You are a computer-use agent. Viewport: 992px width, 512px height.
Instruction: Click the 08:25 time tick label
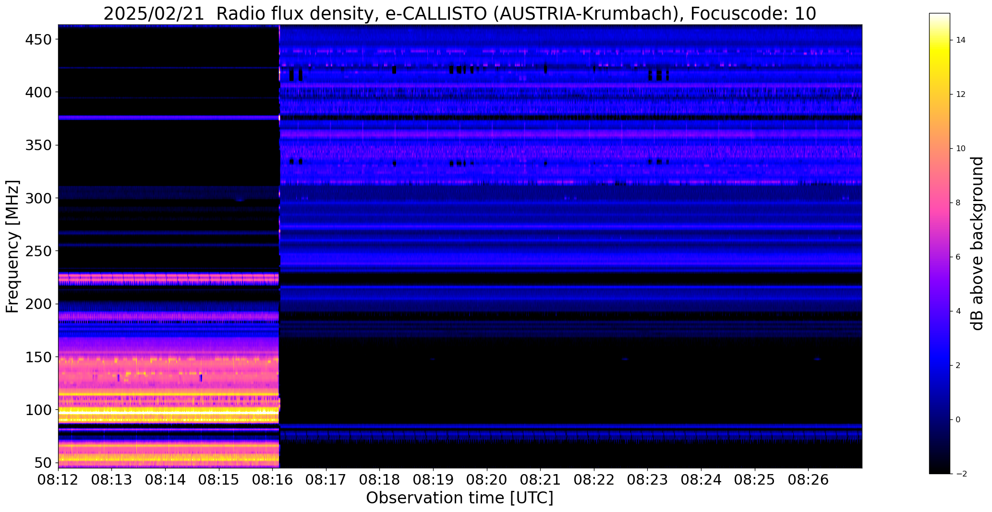[755, 480]
